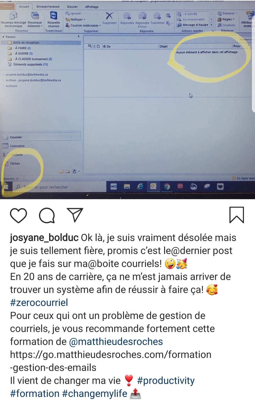Open the Courrier indésirable dropdown
Viewport: 255px width, 403px height.
83,26
